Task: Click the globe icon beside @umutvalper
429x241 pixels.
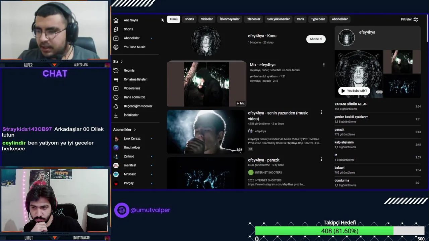Action: [122, 210]
